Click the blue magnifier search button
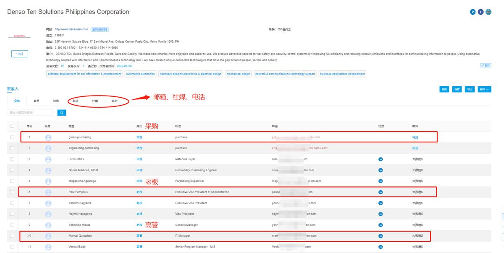The height and width of the screenshot is (253, 504). coord(62,113)
